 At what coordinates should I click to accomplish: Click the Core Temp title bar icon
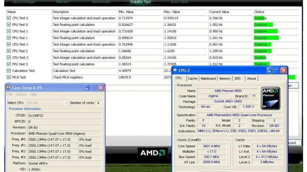8,88
